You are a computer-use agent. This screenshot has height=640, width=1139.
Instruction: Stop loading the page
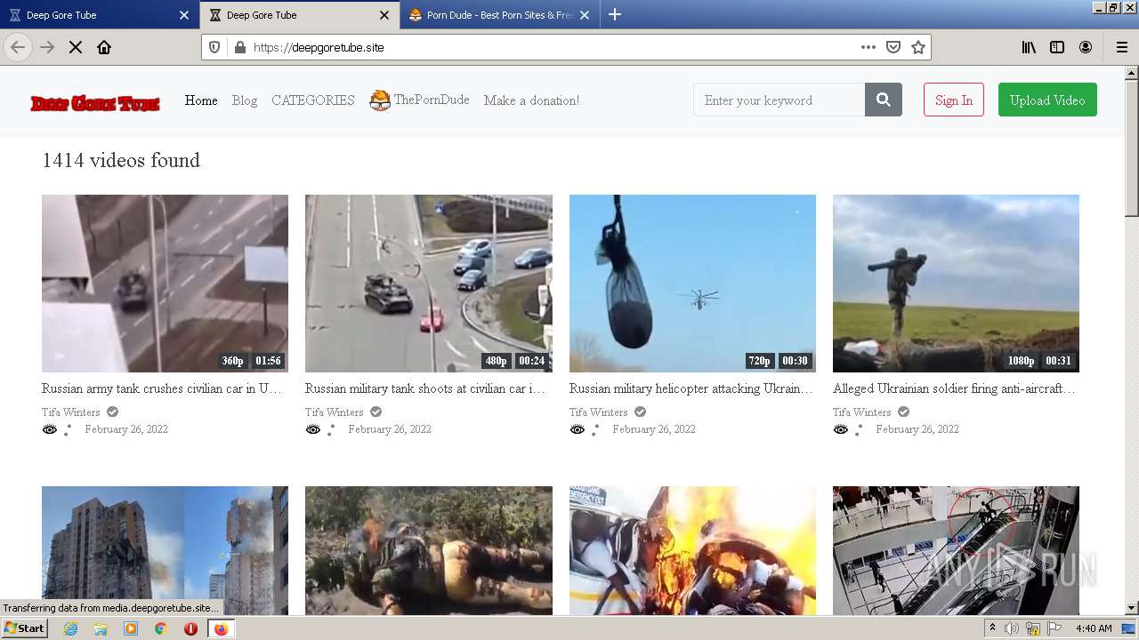coord(76,47)
